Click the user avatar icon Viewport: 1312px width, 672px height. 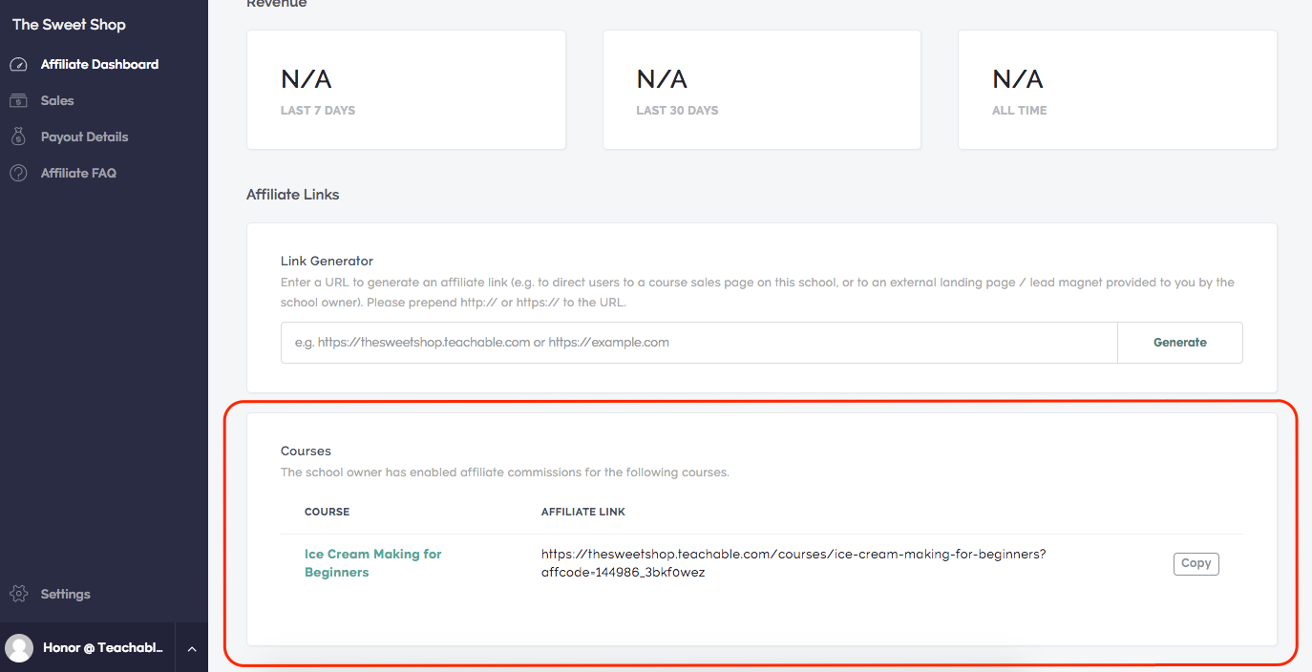point(19,648)
